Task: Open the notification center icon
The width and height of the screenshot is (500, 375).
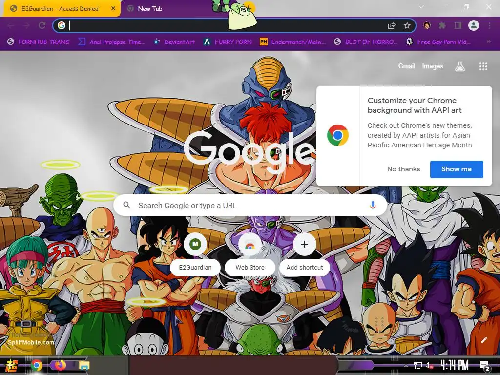Action: 485,366
